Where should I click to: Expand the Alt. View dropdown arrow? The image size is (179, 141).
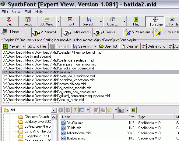[x=58, y=22]
